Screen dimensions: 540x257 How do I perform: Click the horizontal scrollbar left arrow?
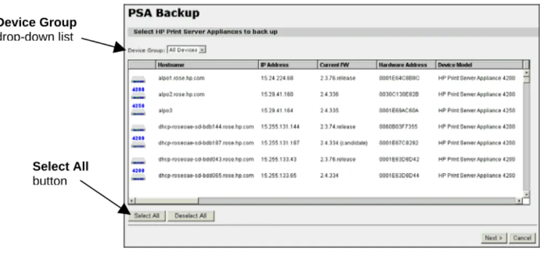click(132, 201)
